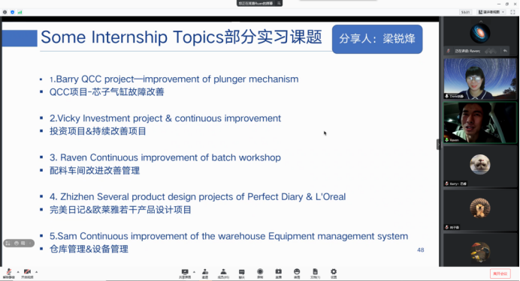View network signal strength indicator

tap(20, 12)
